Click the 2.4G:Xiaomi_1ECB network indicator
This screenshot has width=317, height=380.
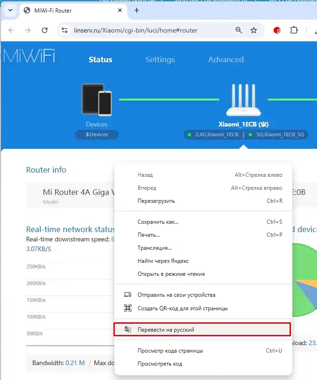pos(214,134)
